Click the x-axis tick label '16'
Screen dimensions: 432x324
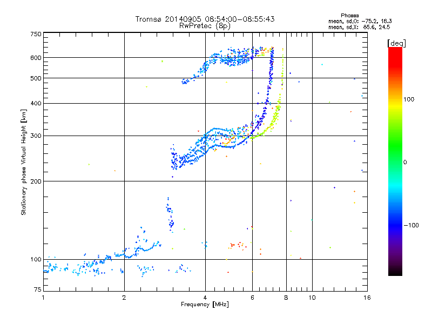[367, 298]
